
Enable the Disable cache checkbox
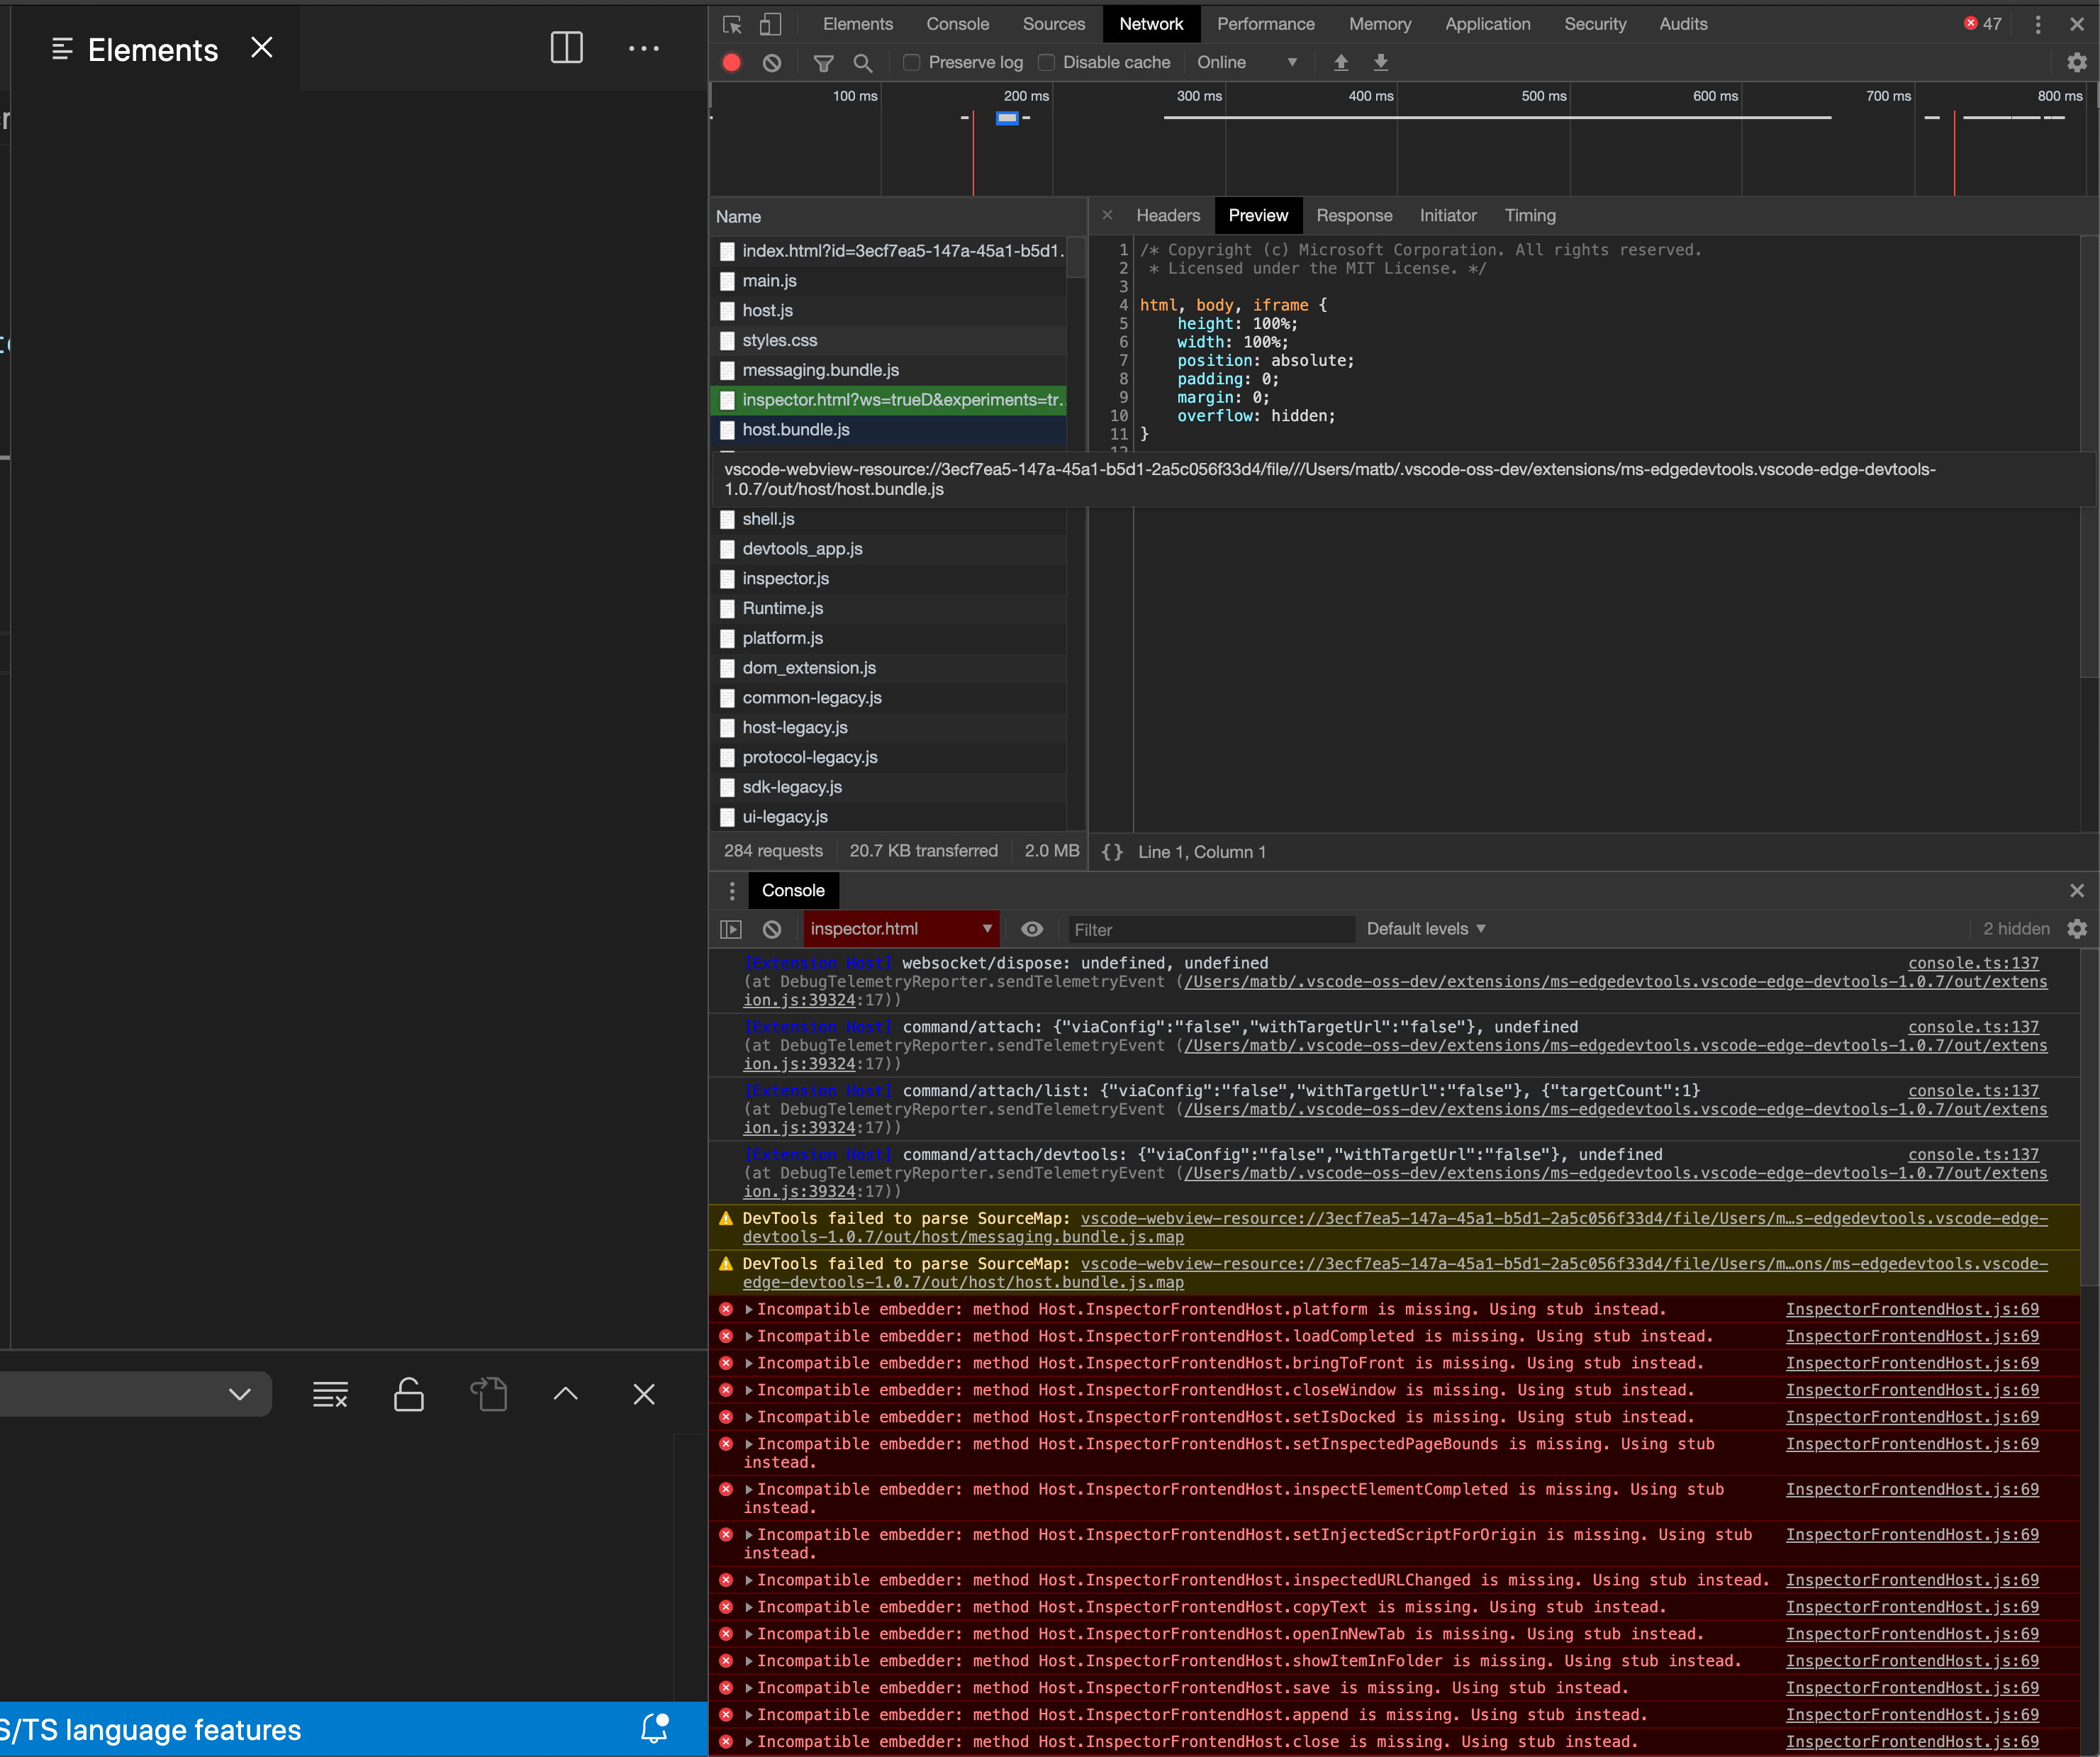click(x=1046, y=62)
